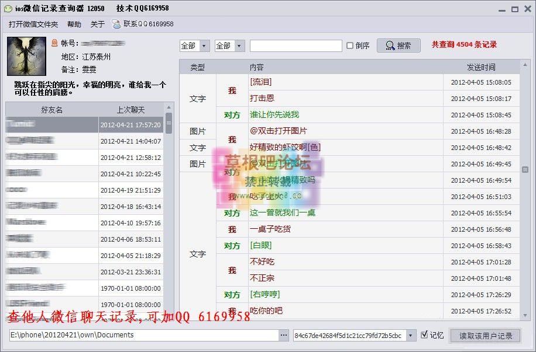Click the QQ contact icon in menu bar
536x352 pixels.
[x=116, y=24]
